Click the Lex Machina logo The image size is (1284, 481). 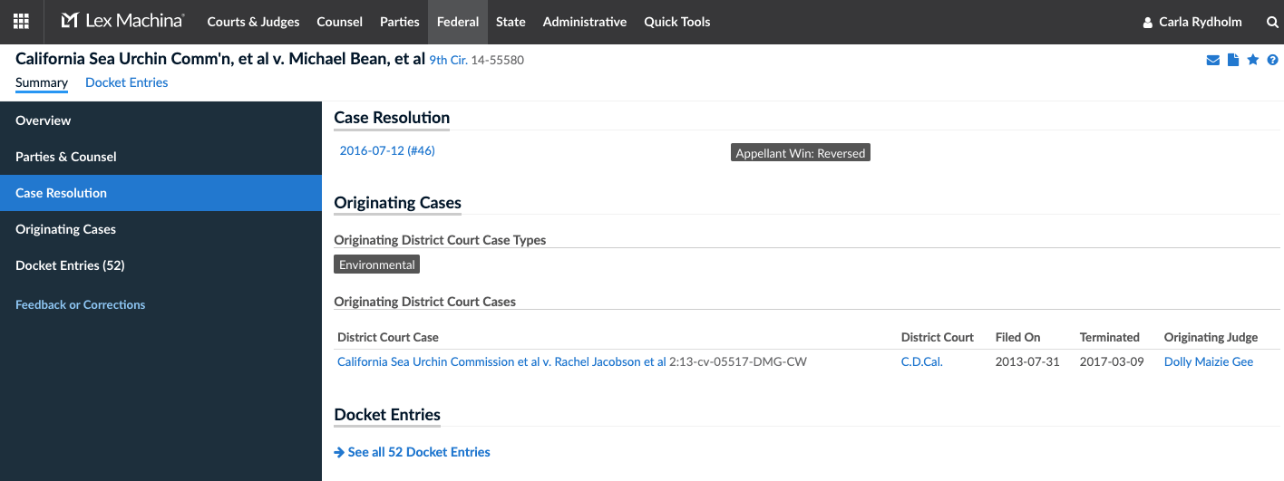tap(123, 21)
